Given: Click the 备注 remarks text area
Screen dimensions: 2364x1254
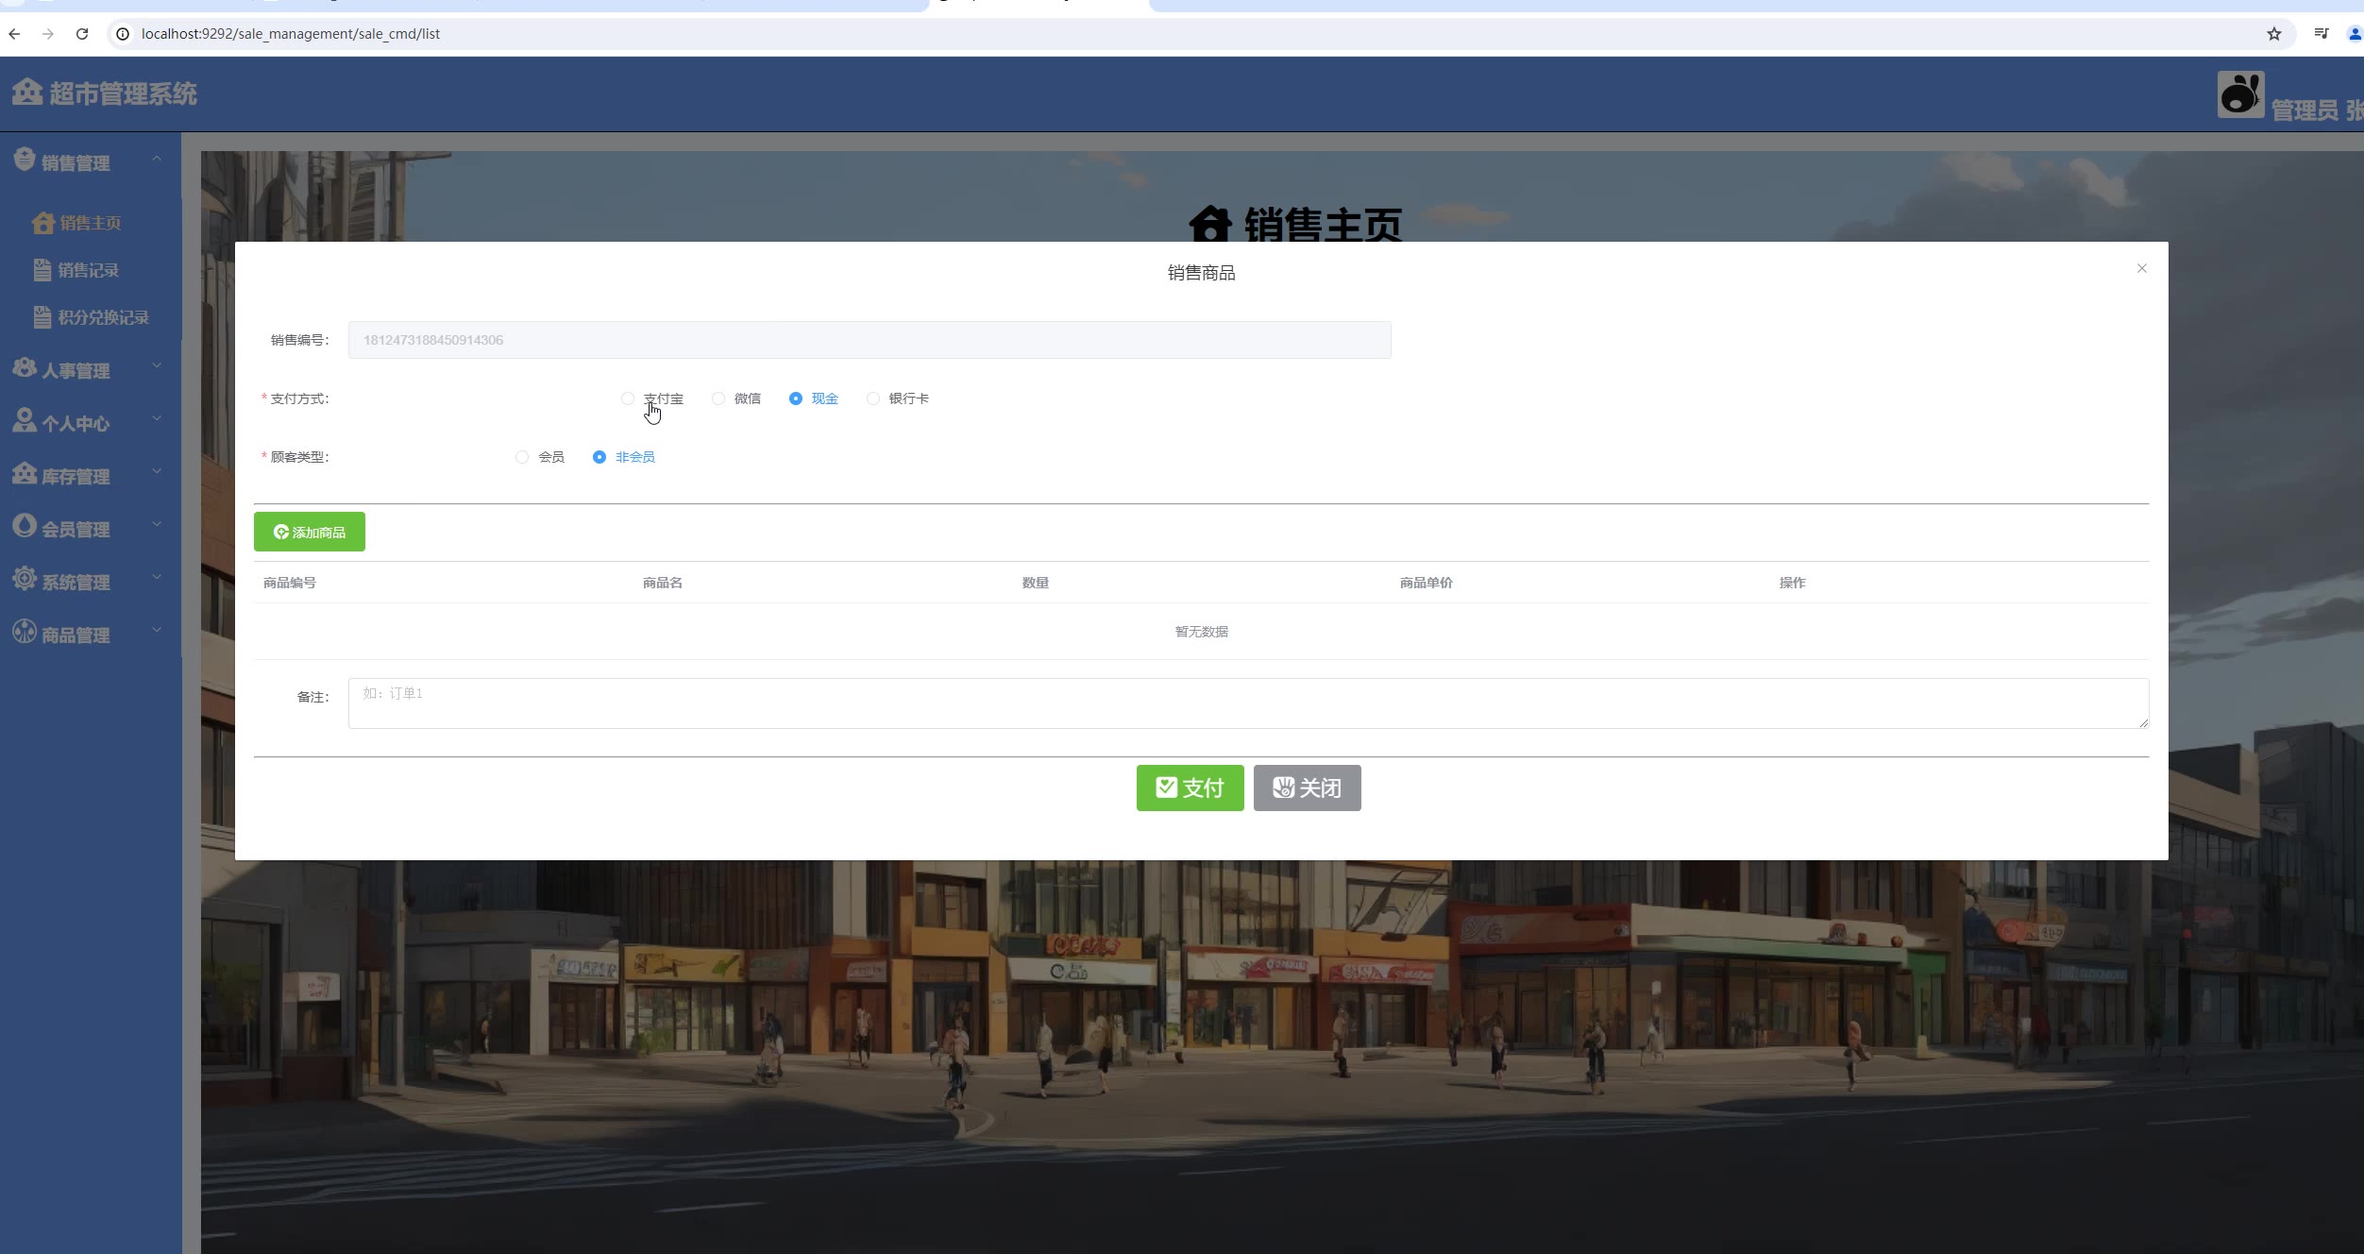Looking at the screenshot, I should click(x=1247, y=703).
